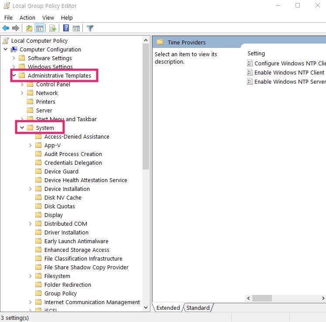The width and height of the screenshot is (326, 322).
Task: Open the View menu
Action: pyautogui.click(x=48, y=18)
